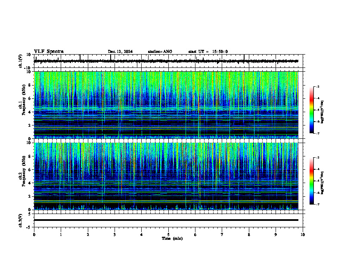Viewport: 341px width, 263px height.
Task: Click the "8" frequency tick on ch.1 spectrogram
Action: click(30, 85)
